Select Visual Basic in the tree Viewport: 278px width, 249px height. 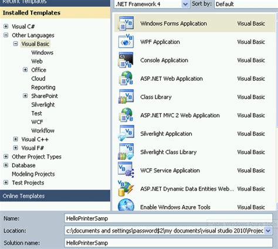click(35, 44)
